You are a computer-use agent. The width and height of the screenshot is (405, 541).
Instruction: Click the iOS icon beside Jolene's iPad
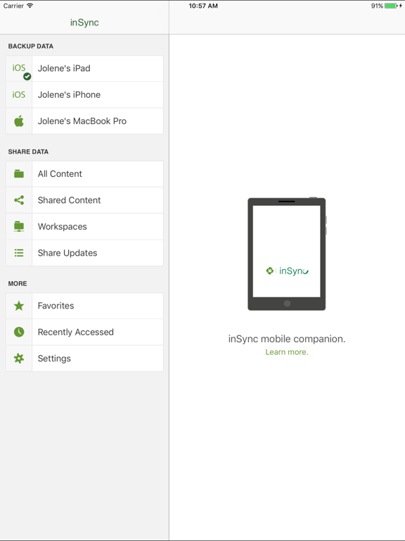(19, 68)
